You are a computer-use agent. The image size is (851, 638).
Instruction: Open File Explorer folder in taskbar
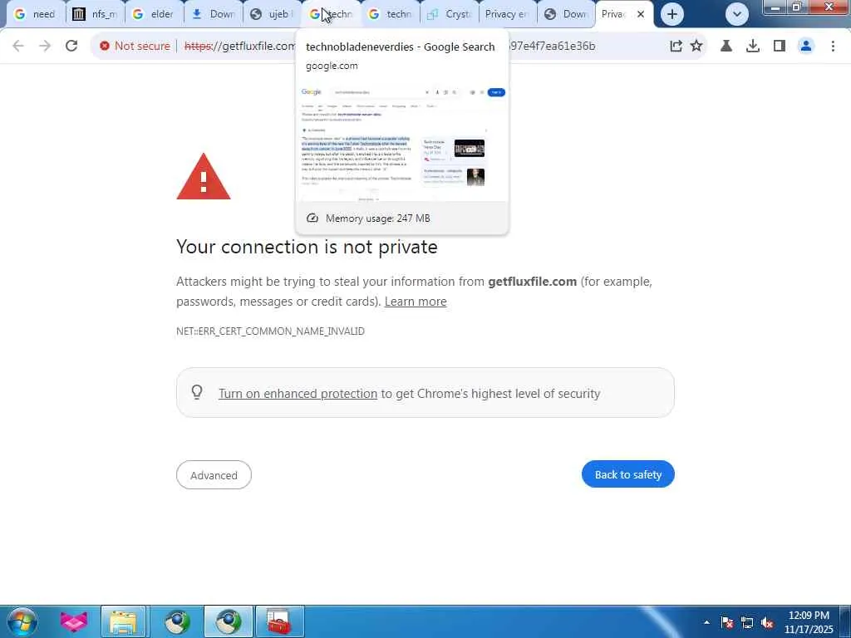click(x=124, y=621)
